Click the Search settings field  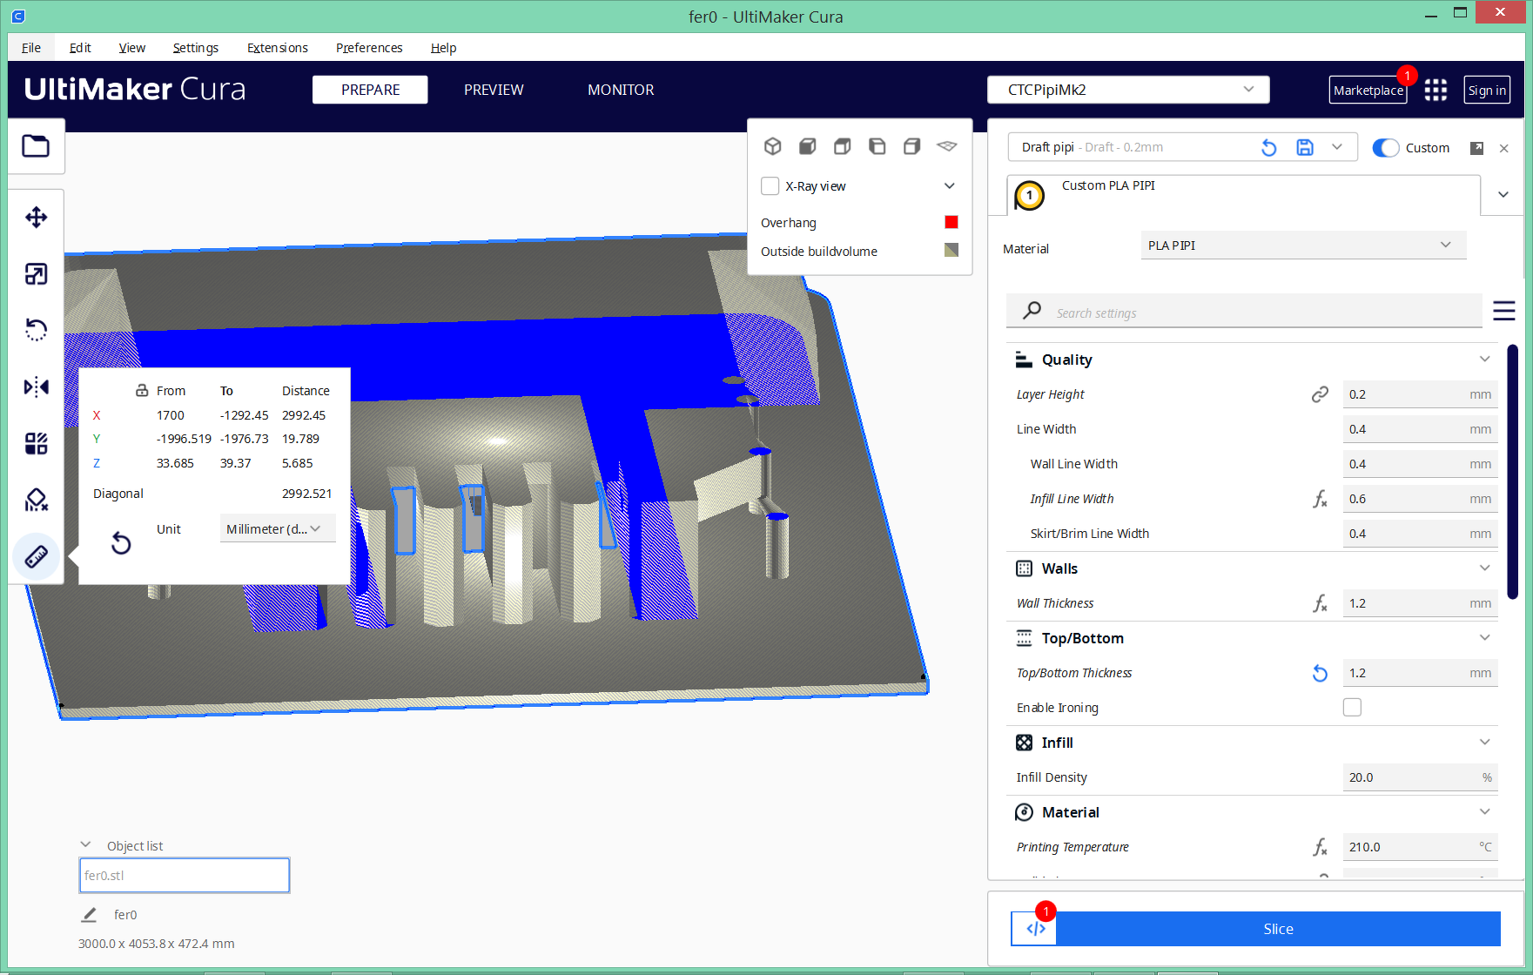click(1244, 312)
